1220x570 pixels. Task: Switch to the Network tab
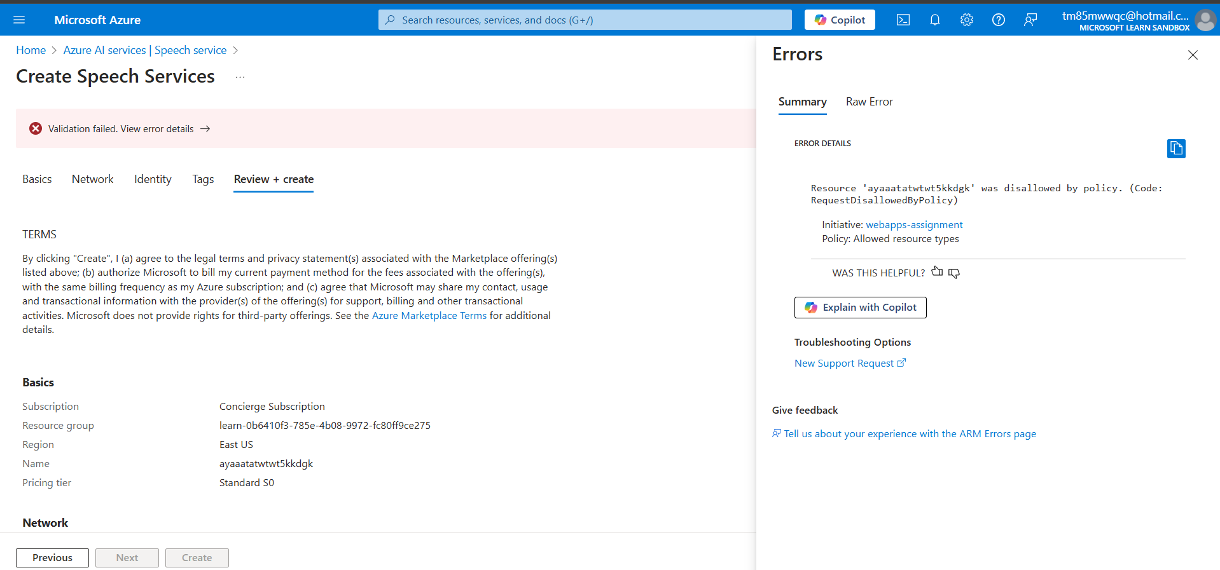(93, 179)
